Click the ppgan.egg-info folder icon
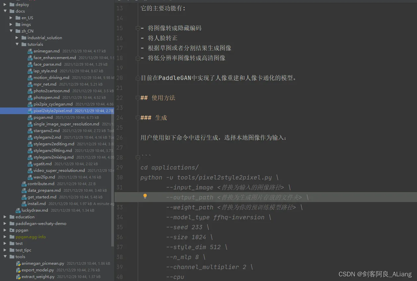 pos(12,237)
